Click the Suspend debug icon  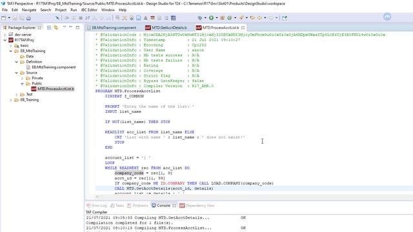tap(74, 18)
